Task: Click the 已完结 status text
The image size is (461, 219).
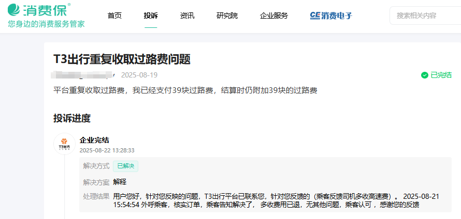Action: coord(441,75)
